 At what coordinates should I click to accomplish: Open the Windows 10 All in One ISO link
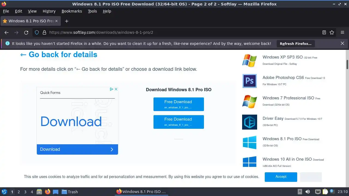coord(287,159)
